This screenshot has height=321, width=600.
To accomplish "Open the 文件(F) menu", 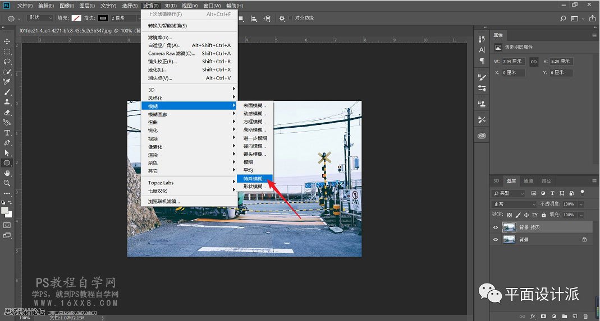I will click(25, 6).
